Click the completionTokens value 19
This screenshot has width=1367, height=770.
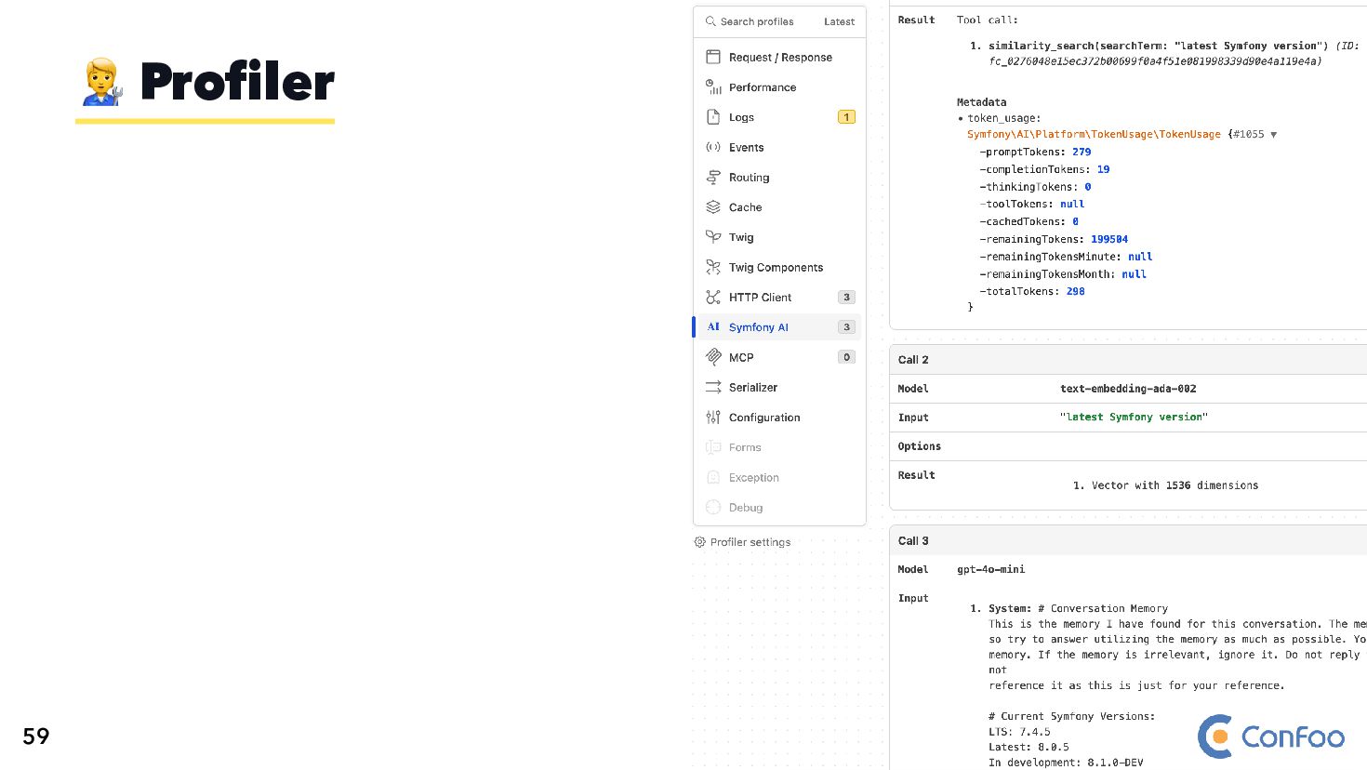(x=1103, y=169)
